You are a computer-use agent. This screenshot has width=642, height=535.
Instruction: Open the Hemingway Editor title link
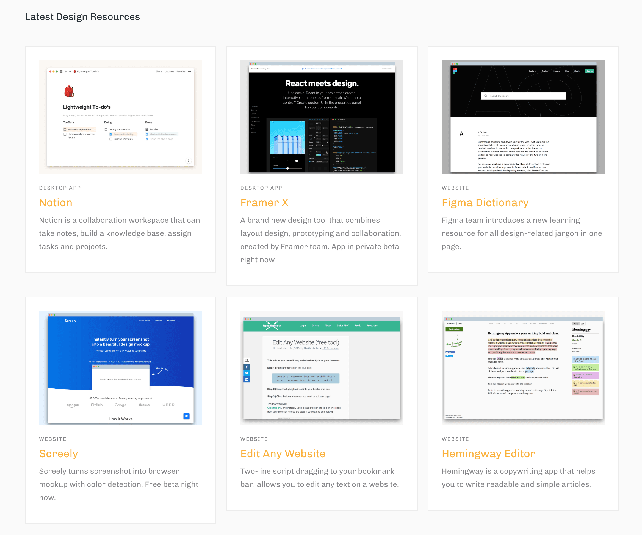click(488, 453)
